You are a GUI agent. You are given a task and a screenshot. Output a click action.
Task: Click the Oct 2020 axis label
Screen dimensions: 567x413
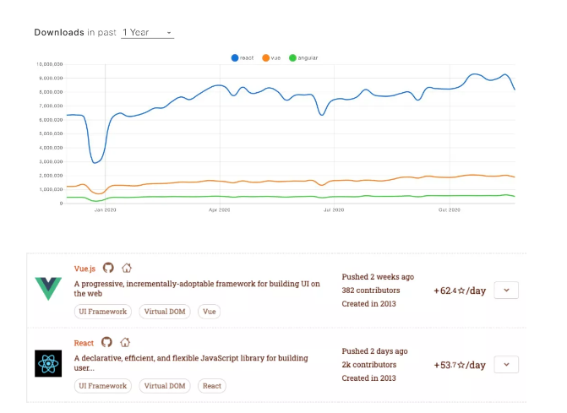pyautogui.click(x=449, y=210)
